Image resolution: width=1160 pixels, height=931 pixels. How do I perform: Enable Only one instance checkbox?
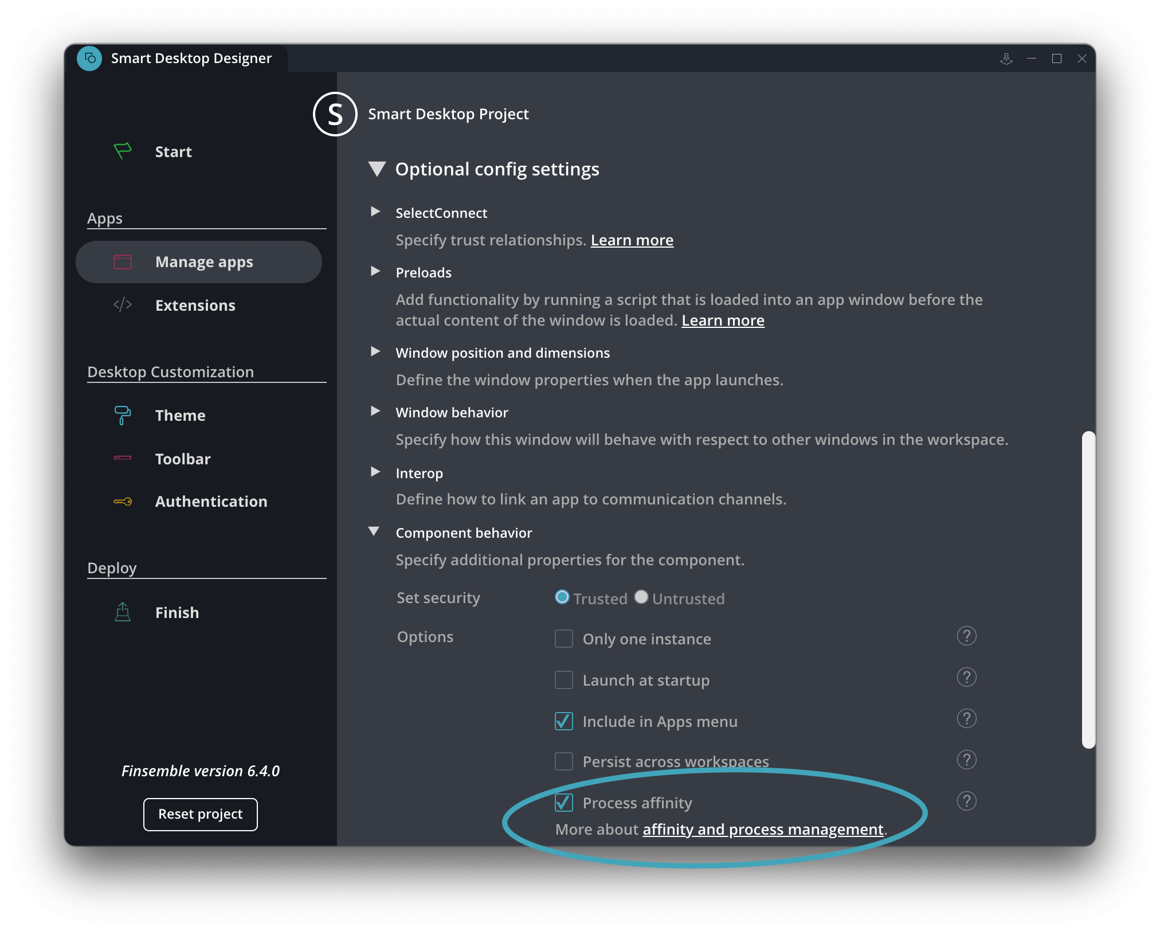pos(564,639)
